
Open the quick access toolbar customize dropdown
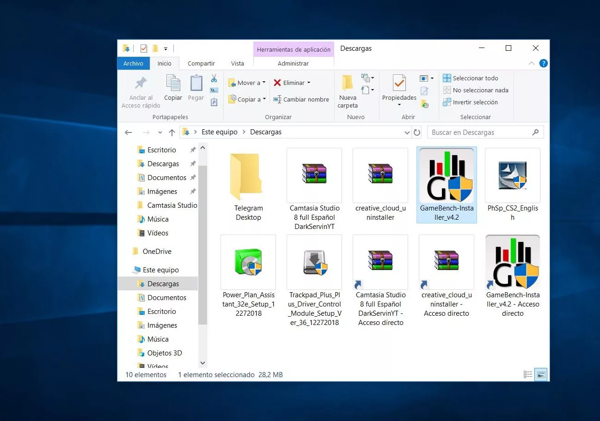point(165,48)
